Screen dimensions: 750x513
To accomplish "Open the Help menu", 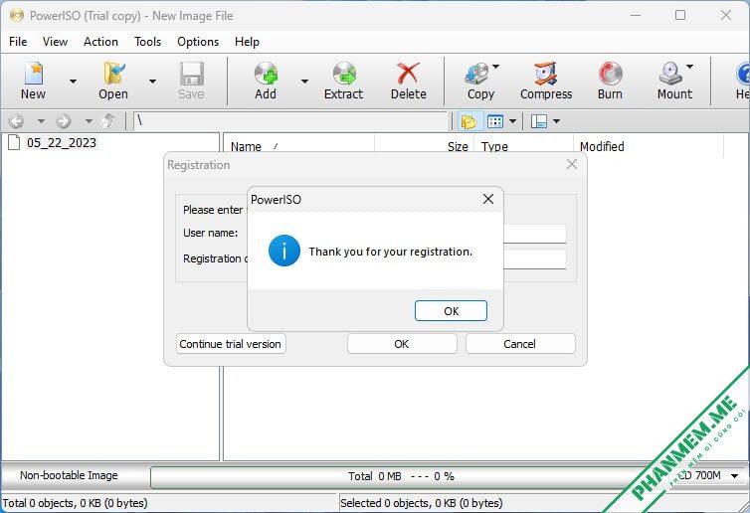I will click(x=247, y=42).
